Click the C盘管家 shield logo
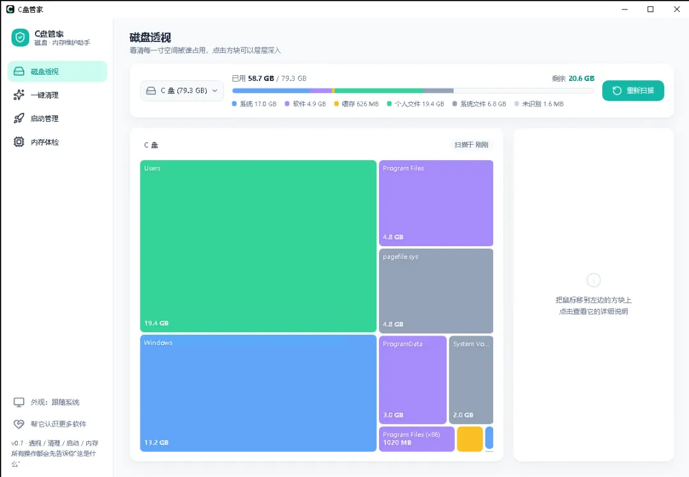This screenshot has width=689, height=477. click(x=20, y=38)
